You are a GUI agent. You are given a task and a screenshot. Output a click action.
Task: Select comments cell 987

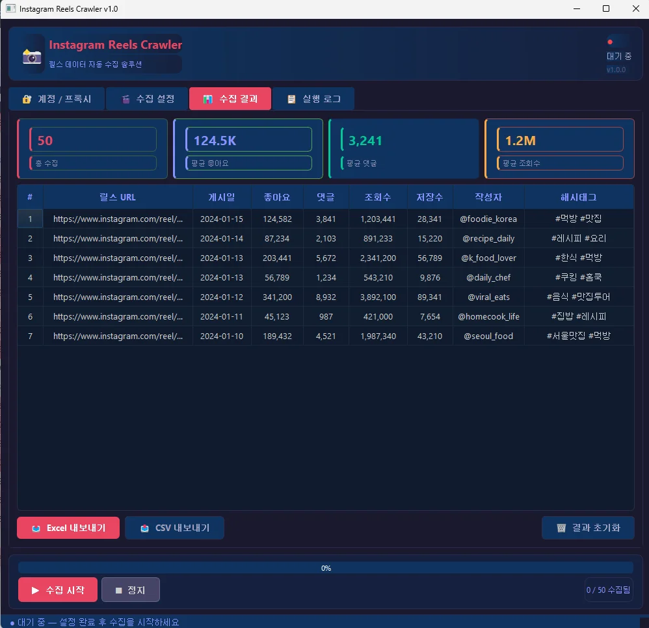[x=326, y=316]
